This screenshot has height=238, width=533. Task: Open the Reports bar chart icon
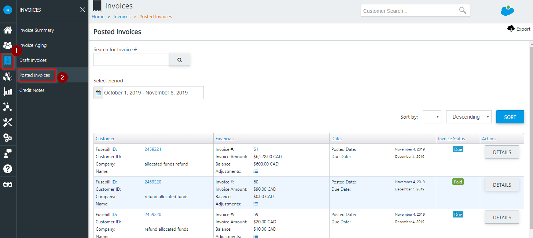(x=8, y=92)
